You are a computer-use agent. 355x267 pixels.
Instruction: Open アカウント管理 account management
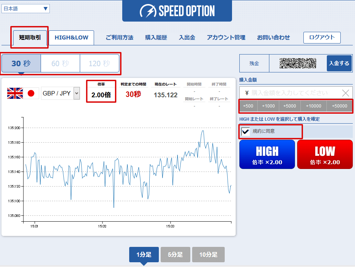coord(226,38)
